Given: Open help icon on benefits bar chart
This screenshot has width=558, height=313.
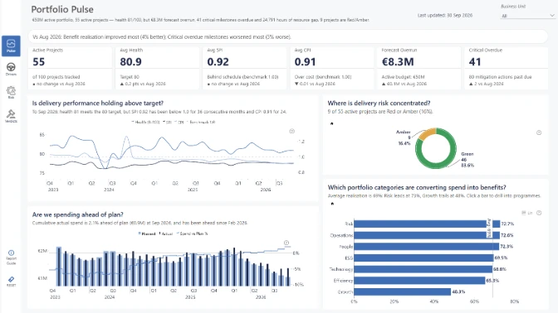Looking at the screenshot, I should click(539, 213).
